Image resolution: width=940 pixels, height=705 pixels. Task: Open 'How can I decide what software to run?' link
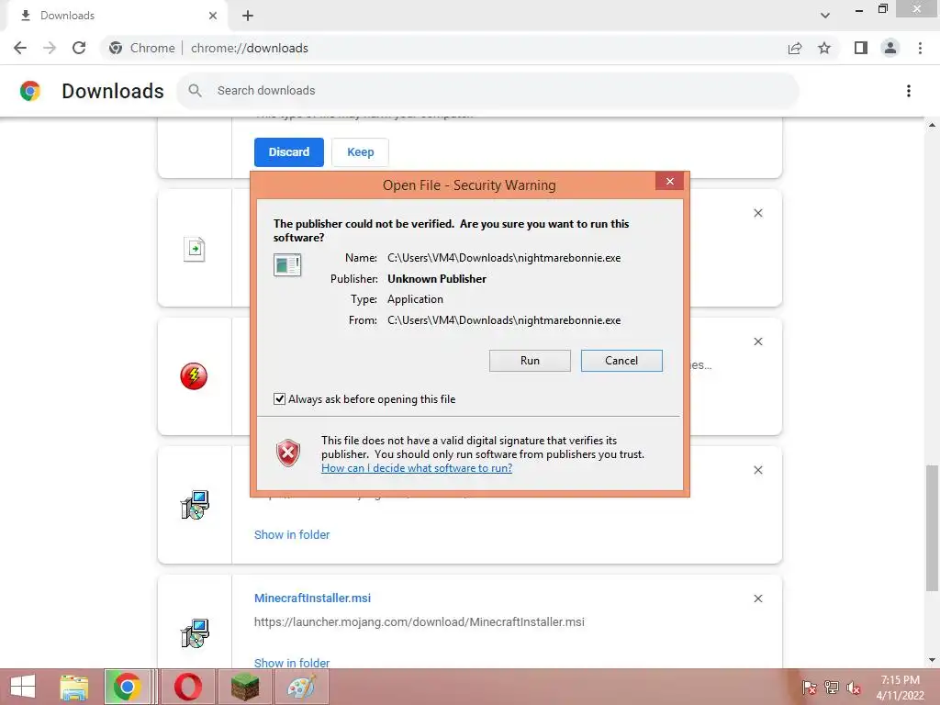[x=417, y=468]
